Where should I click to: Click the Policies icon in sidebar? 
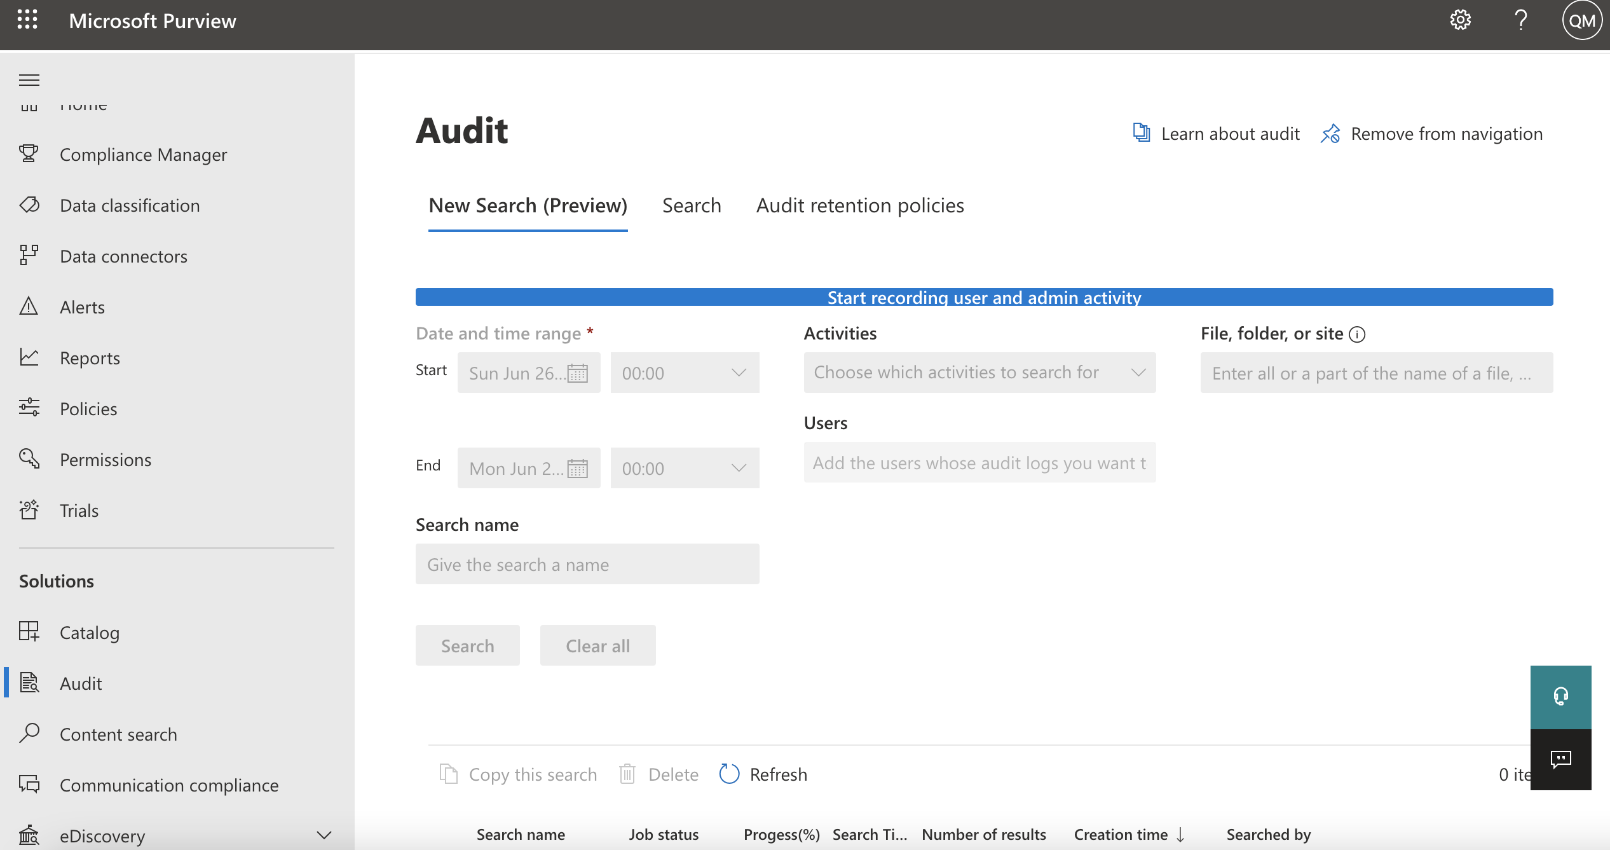29,408
